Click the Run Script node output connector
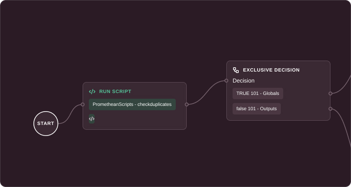This screenshot has width=351, height=187. 187,104
